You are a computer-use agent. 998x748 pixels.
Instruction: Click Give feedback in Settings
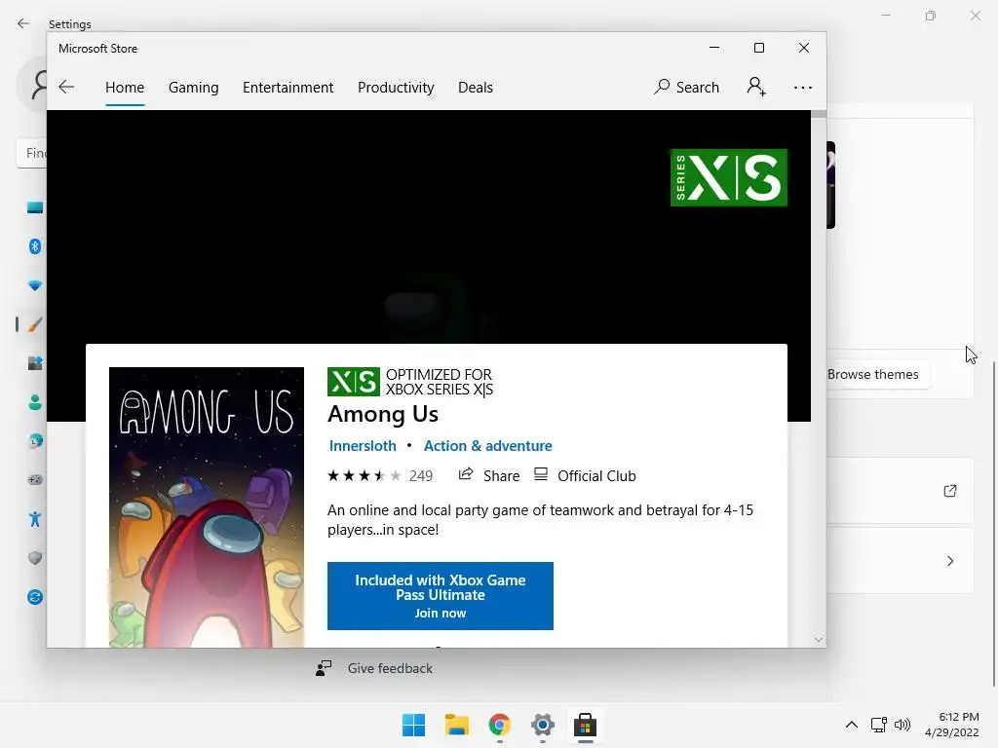click(375, 668)
